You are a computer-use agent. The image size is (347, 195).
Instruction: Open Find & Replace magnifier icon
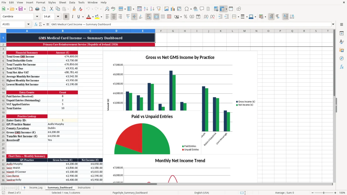click(x=107, y=9)
